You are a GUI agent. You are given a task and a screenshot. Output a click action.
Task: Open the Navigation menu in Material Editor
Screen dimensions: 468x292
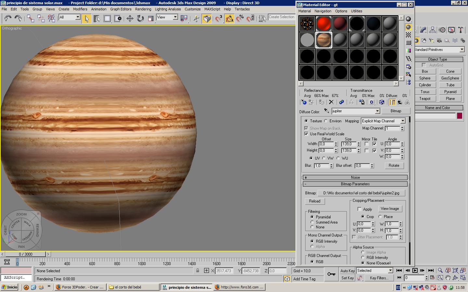(323, 11)
